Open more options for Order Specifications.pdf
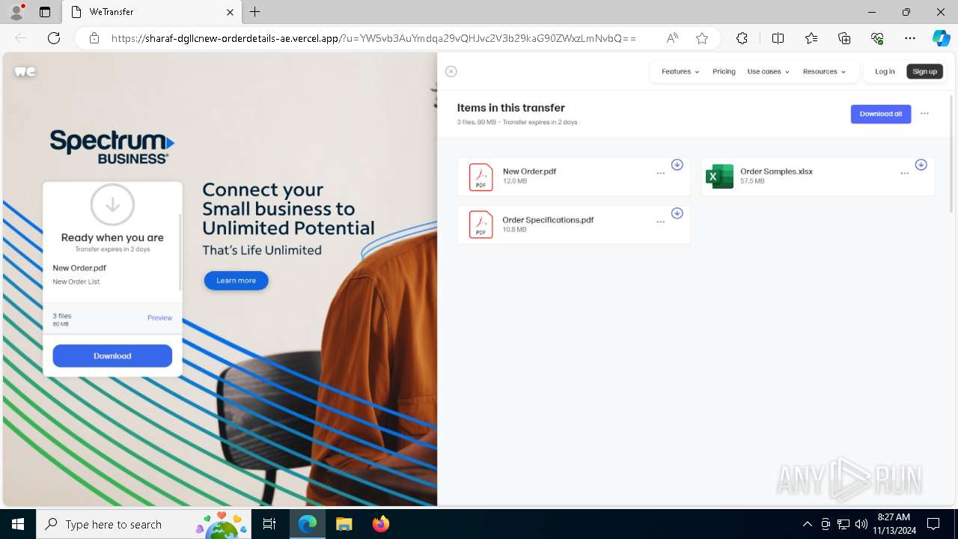The height and width of the screenshot is (539, 958). point(660,222)
